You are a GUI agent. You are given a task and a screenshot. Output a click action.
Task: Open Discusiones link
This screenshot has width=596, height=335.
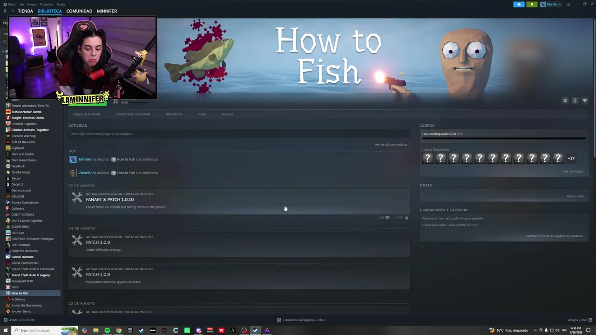coord(174,114)
